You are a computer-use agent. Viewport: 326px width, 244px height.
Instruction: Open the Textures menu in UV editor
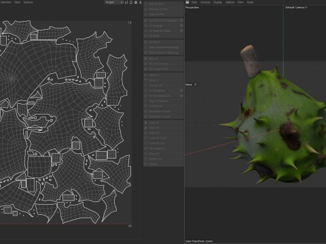pyautogui.click(x=29, y=2)
